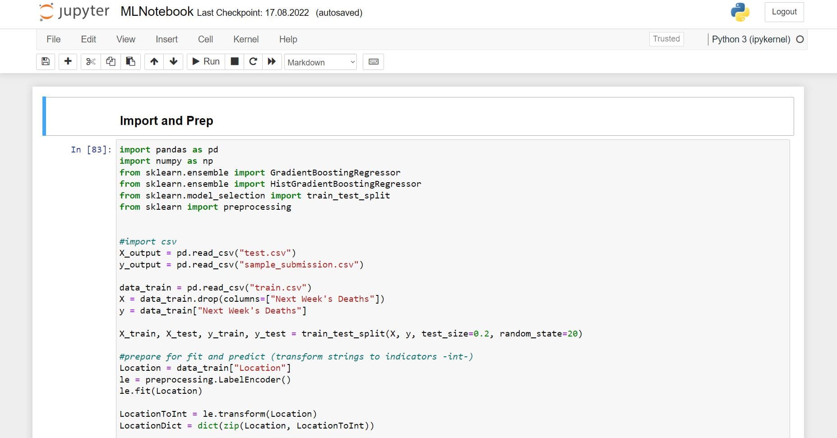This screenshot has width=837, height=438.
Task: Paste cells below icon
Action: 130,62
